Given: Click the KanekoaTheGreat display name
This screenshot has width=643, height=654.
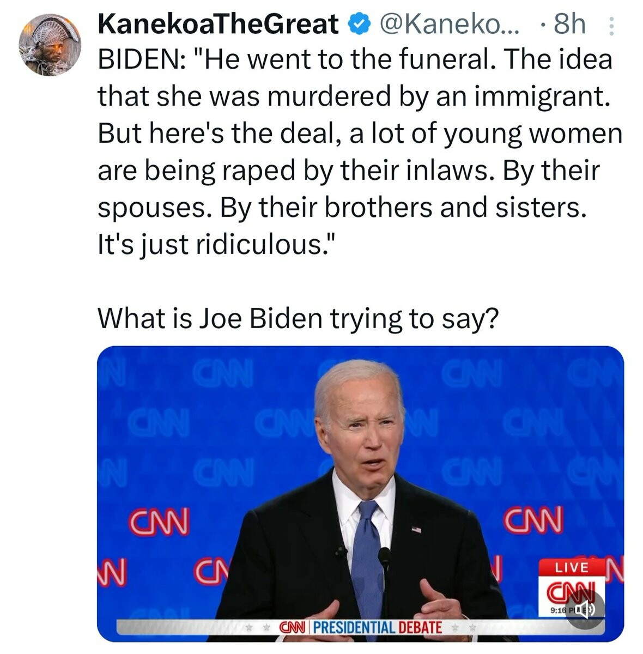Looking at the screenshot, I should tap(218, 25).
